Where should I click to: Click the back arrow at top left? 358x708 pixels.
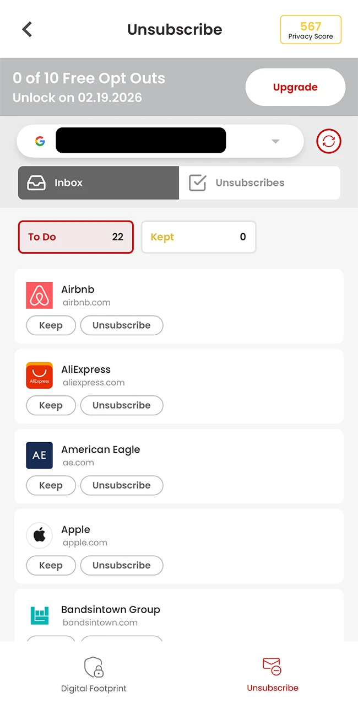[x=26, y=29]
